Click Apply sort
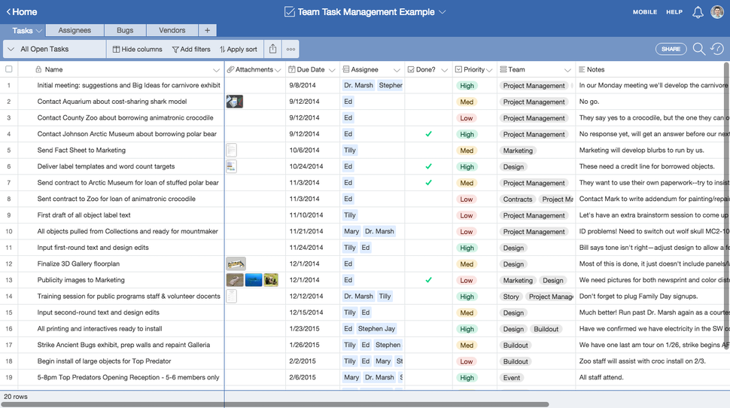 (239, 49)
